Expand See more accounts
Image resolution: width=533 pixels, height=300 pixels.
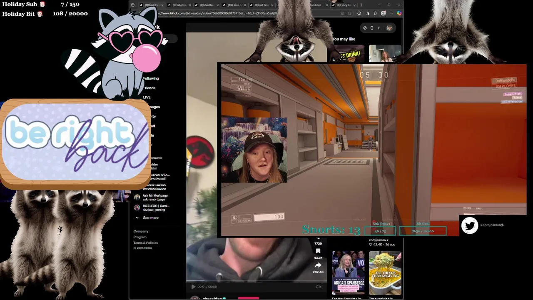tap(147, 217)
